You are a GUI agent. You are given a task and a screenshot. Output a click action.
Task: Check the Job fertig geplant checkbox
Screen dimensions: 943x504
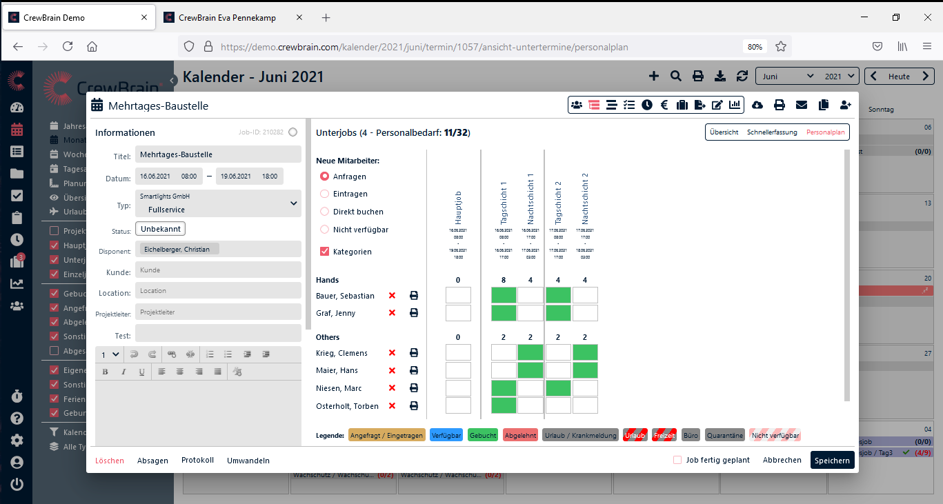[677, 460]
